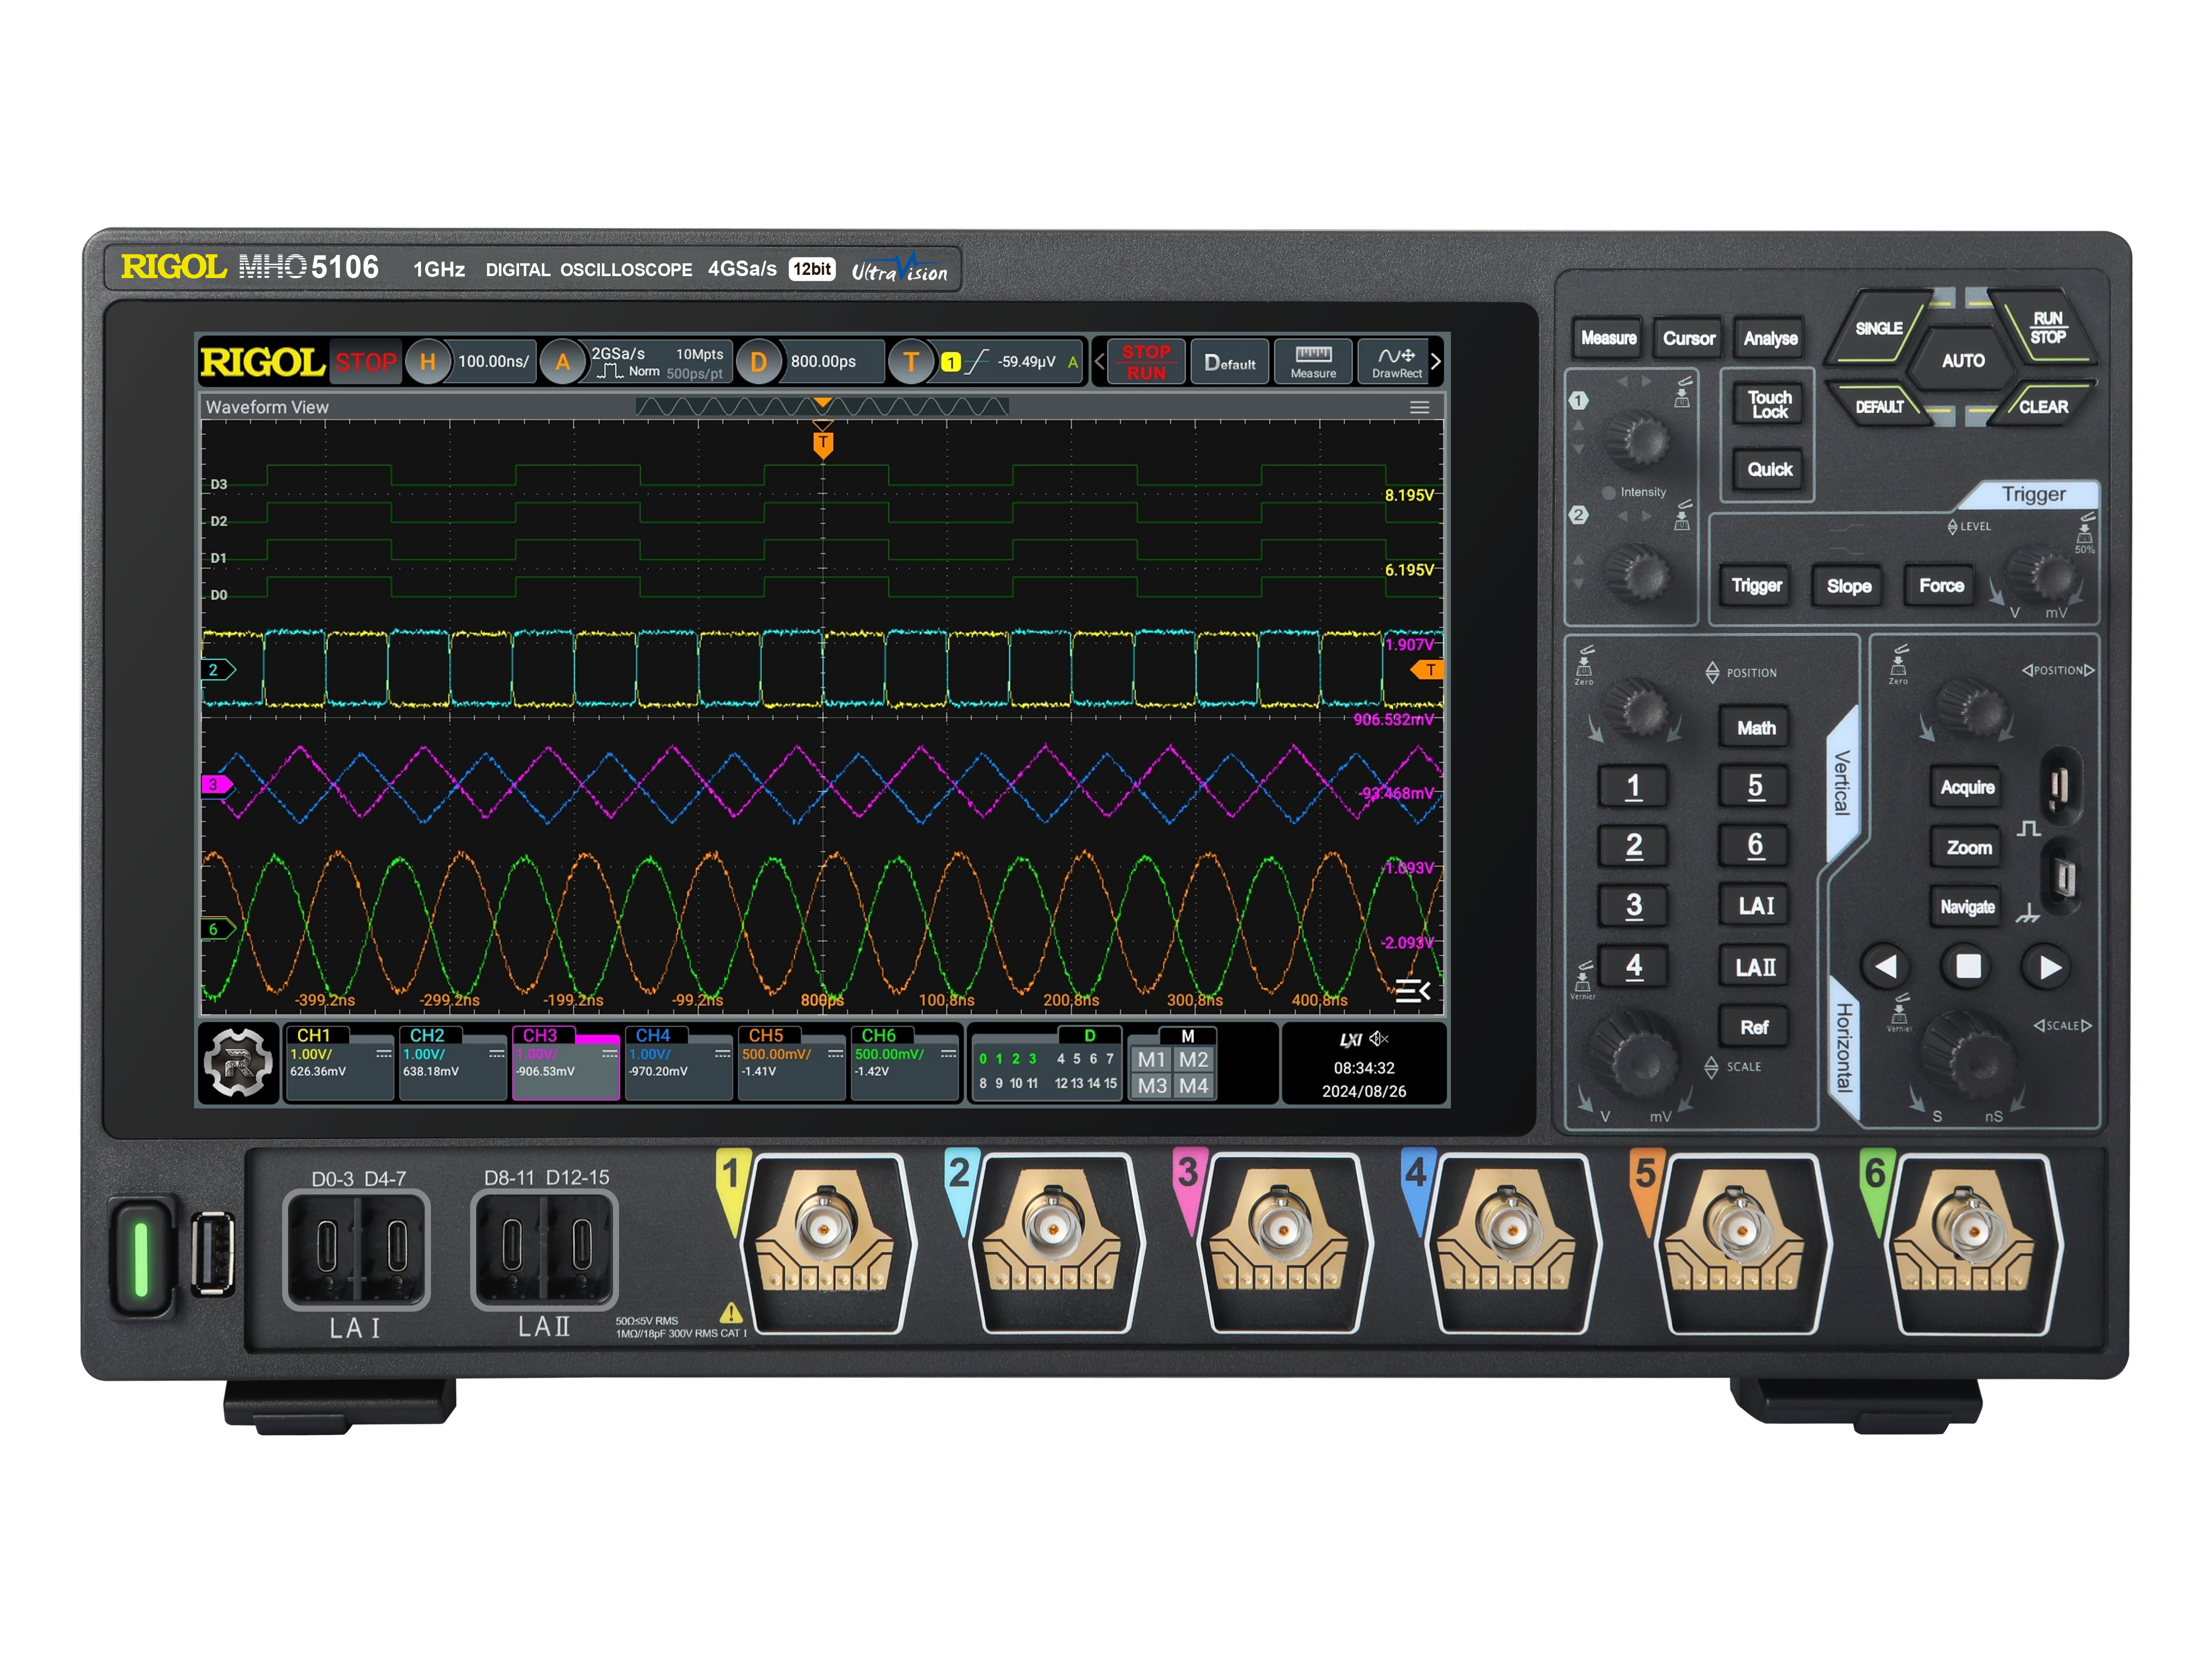2212x1659 pixels.
Task: Click the navigate play-backward arrow button
Action: 1886,967
